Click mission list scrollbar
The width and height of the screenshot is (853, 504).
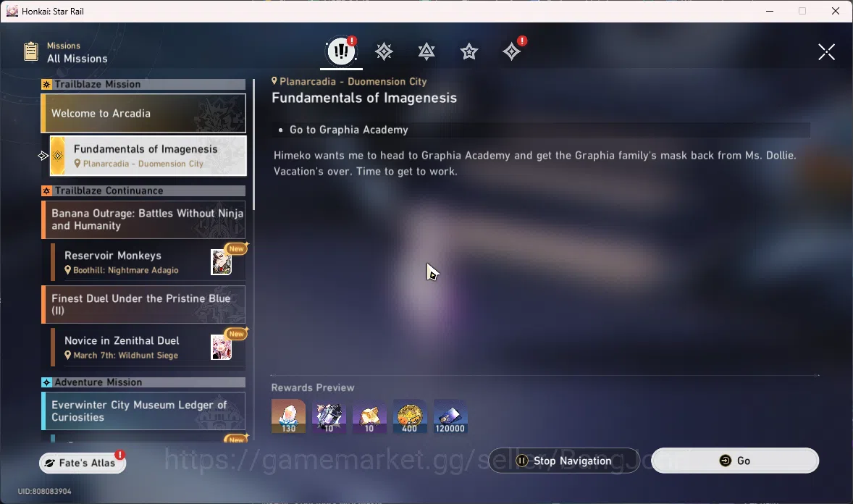pos(253,144)
